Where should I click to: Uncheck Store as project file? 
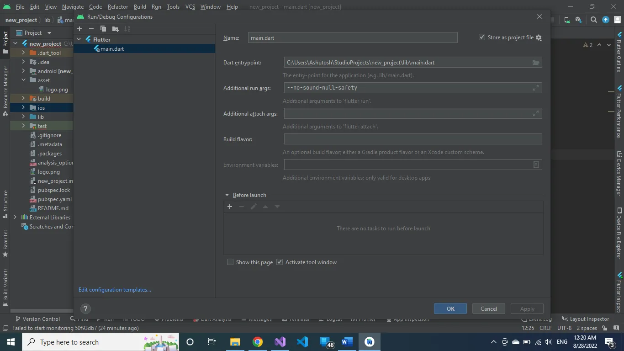[482, 37]
